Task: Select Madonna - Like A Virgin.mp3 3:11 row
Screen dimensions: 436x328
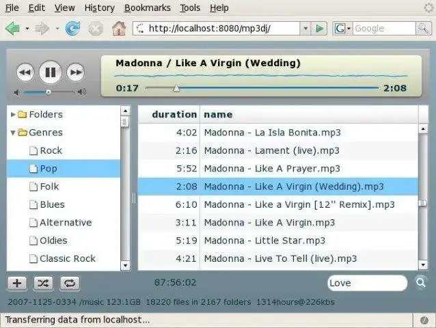Action: click(x=278, y=222)
